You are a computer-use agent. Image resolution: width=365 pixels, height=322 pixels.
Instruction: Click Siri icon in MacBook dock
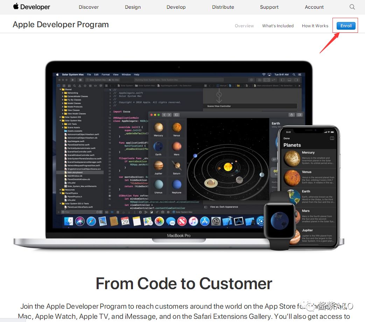click(80, 221)
